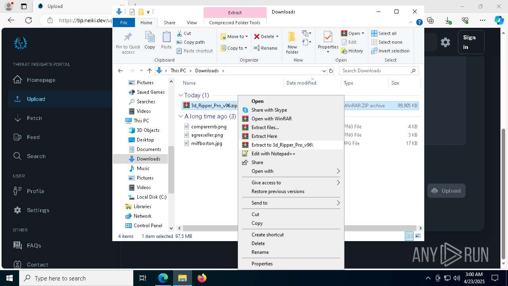Click the Explorer Help question mark icon
The width and height of the screenshot is (508, 286).
[x=419, y=23]
